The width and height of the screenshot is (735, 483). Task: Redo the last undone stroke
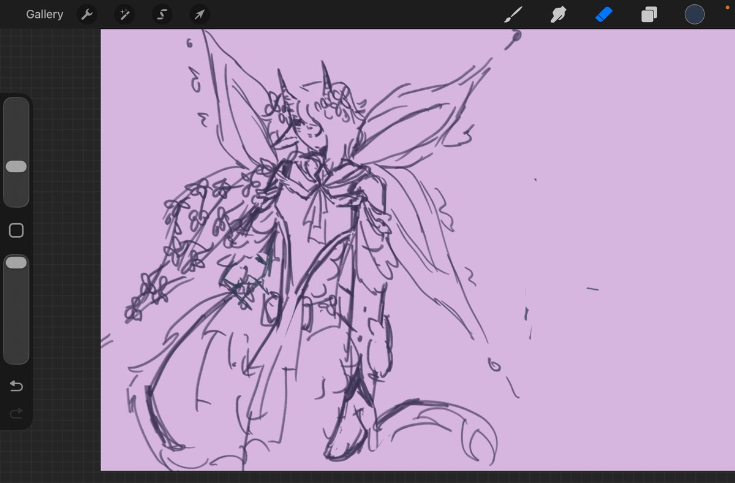pyautogui.click(x=17, y=414)
